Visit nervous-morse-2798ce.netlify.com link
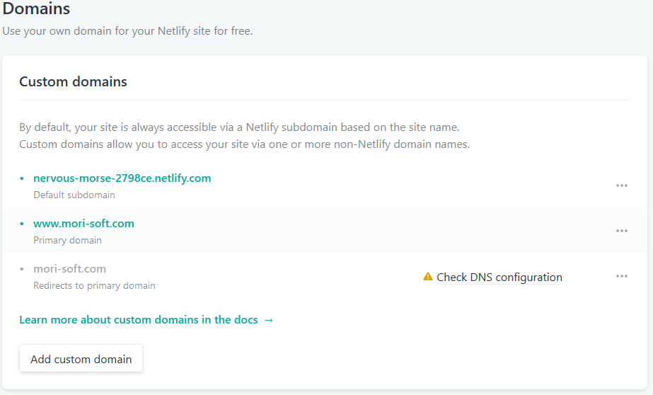Screen dimensions: 653x395 (122, 178)
